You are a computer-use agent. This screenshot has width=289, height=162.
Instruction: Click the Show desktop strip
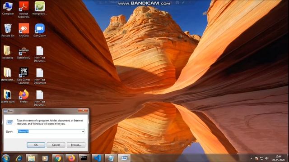(x=288, y=158)
